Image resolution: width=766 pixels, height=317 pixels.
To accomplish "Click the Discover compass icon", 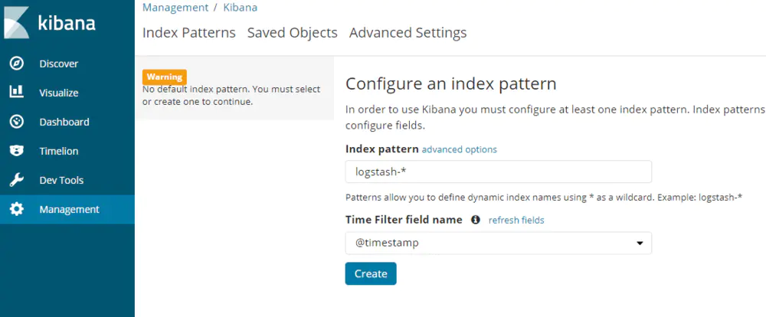I will (x=16, y=64).
